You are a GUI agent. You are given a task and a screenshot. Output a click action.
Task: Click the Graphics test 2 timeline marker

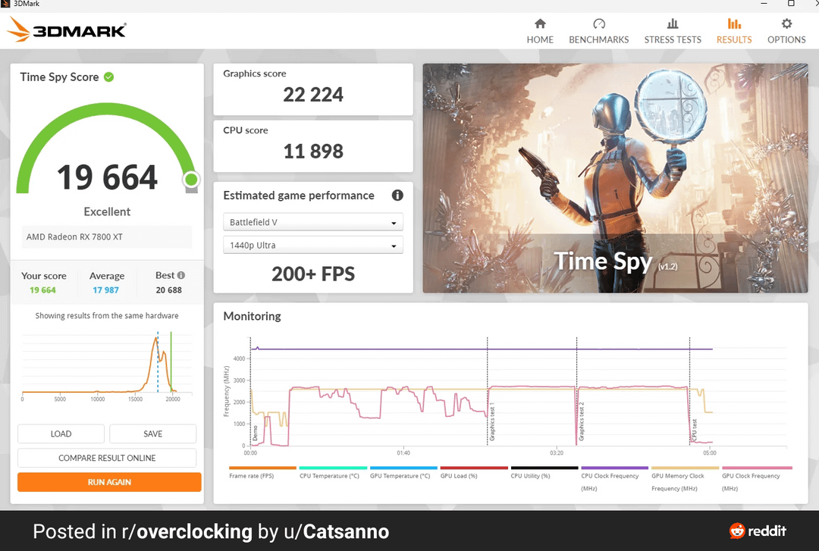582,422
